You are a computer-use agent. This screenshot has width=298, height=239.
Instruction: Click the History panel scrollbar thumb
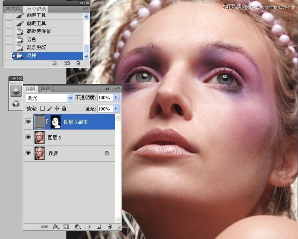click(x=86, y=48)
